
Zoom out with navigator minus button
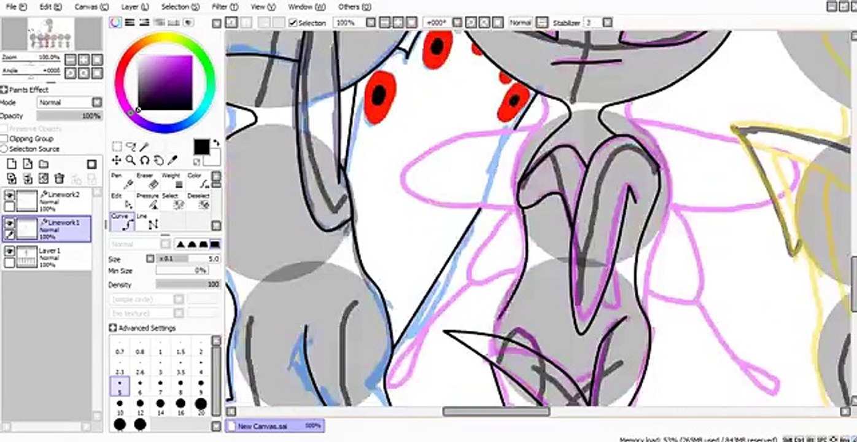click(x=70, y=60)
